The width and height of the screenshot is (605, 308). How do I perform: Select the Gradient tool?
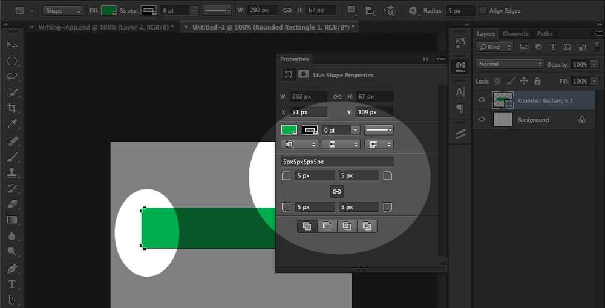[x=11, y=220]
